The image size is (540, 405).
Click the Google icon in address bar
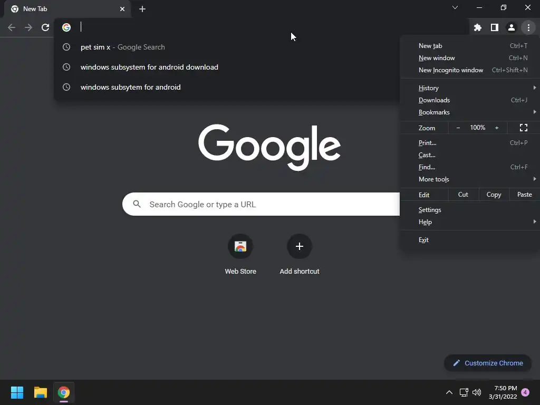click(x=66, y=27)
